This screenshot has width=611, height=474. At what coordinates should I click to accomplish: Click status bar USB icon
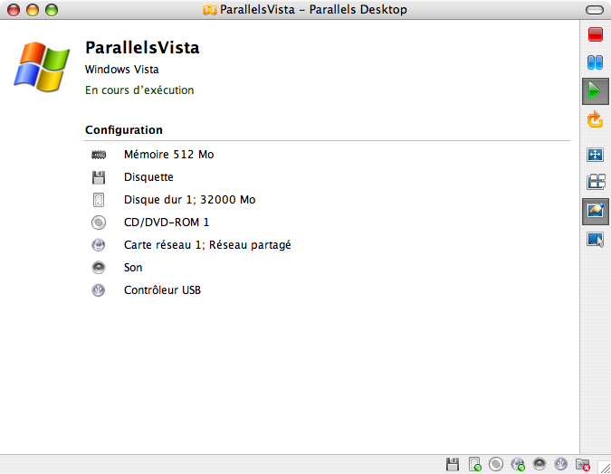560,464
